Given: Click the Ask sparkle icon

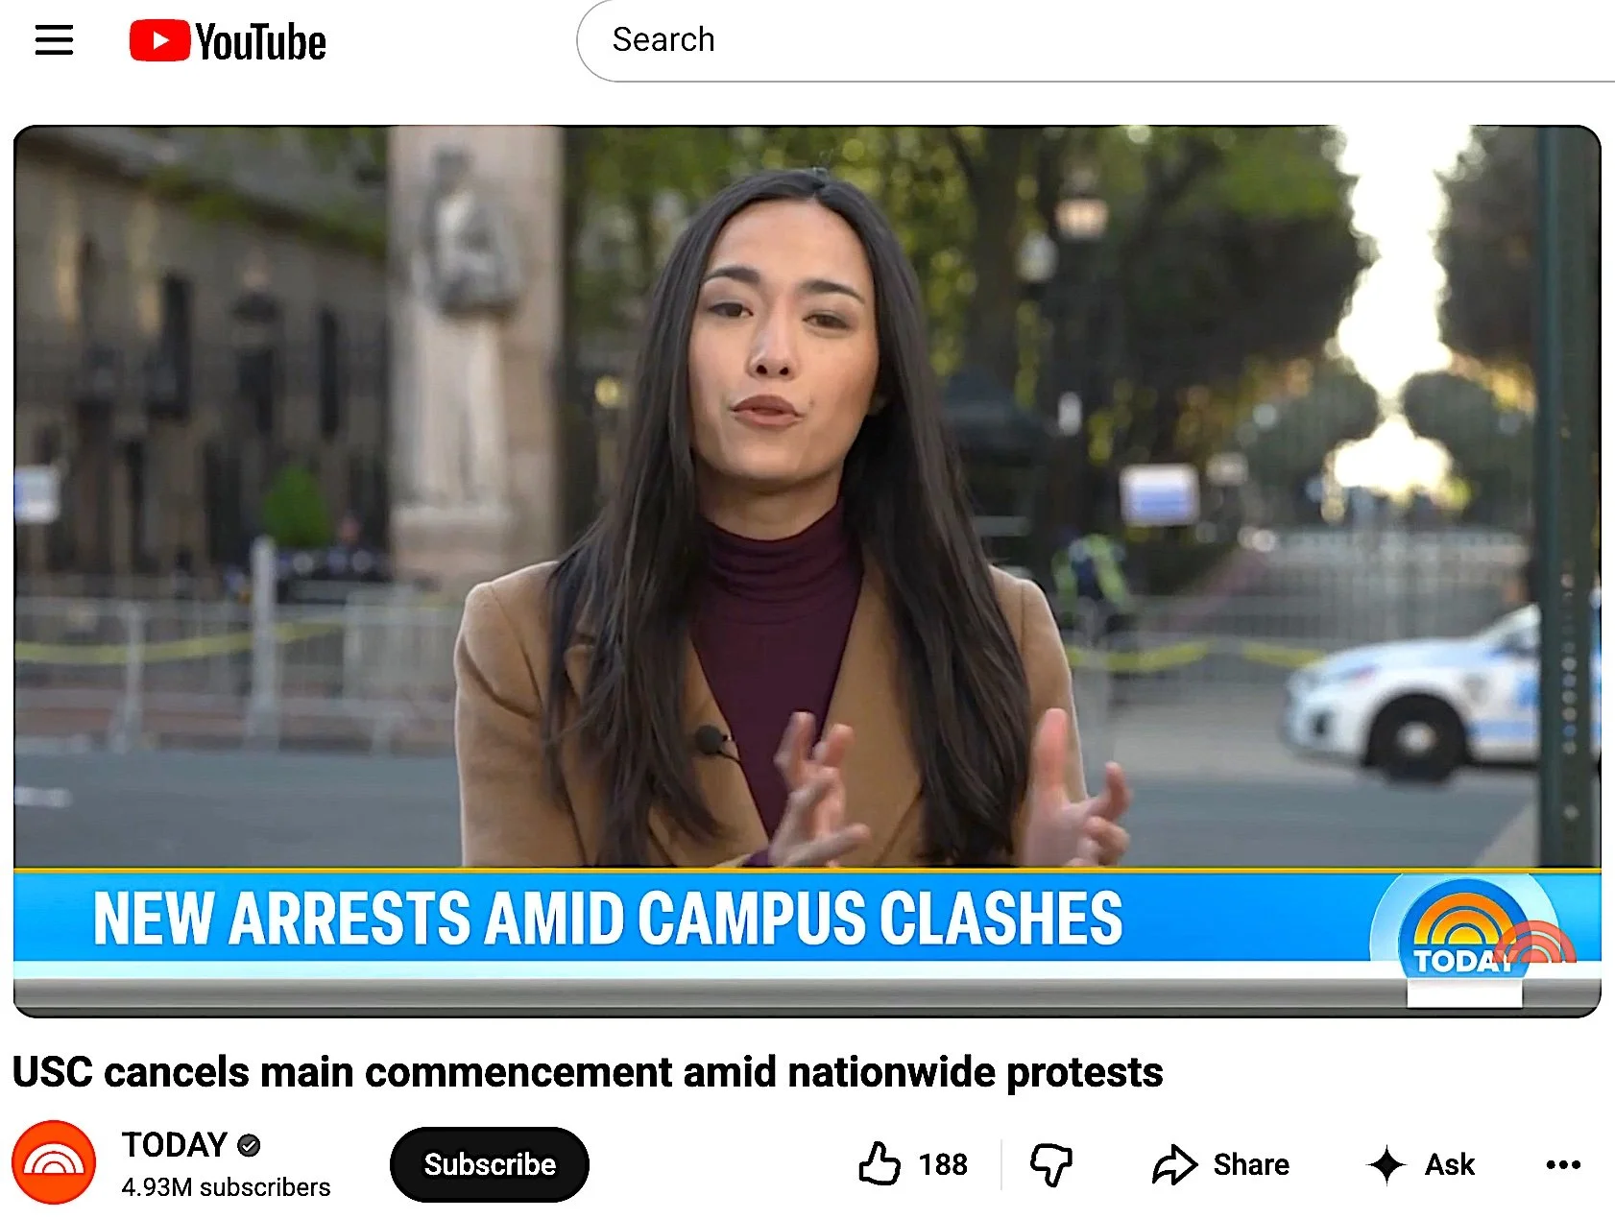Looking at the screenshot, I should (1386, 1164).
